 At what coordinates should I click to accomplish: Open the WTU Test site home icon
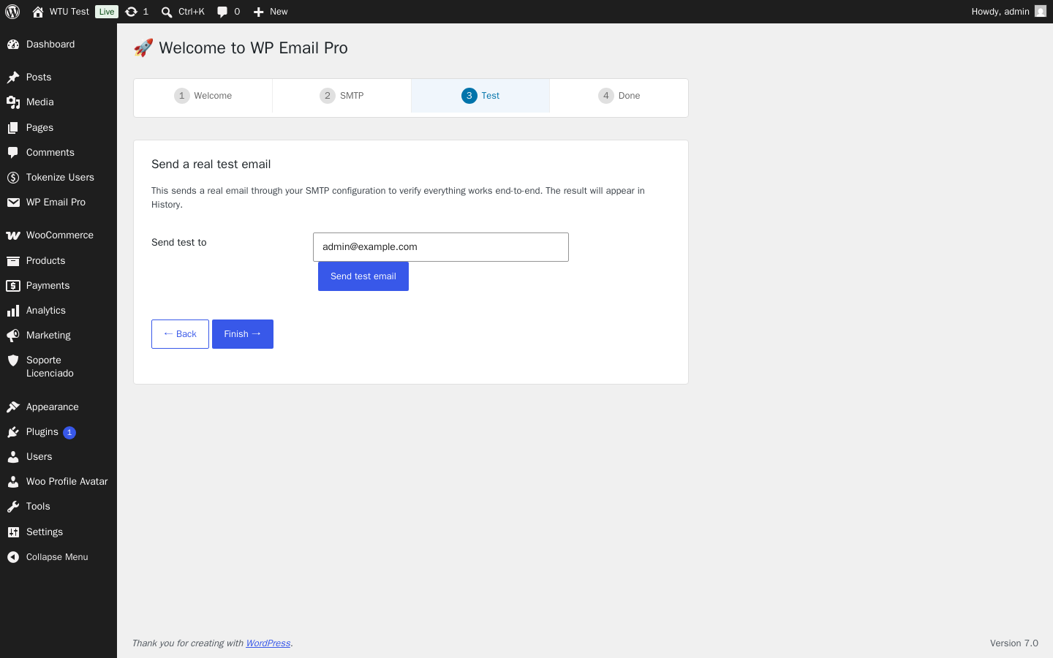point(38,12)
